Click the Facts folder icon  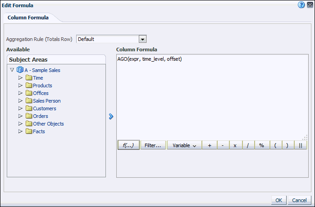[29, 131]
